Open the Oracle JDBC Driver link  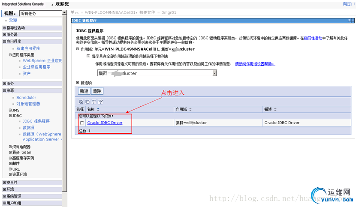(x=105, y=123)
